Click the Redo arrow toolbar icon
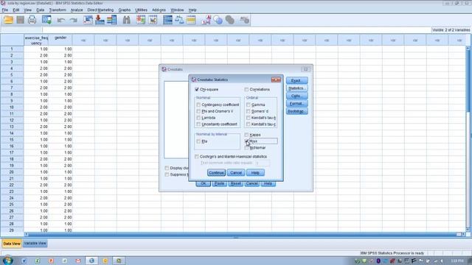 pyautogui.click(x=74, y=21)
